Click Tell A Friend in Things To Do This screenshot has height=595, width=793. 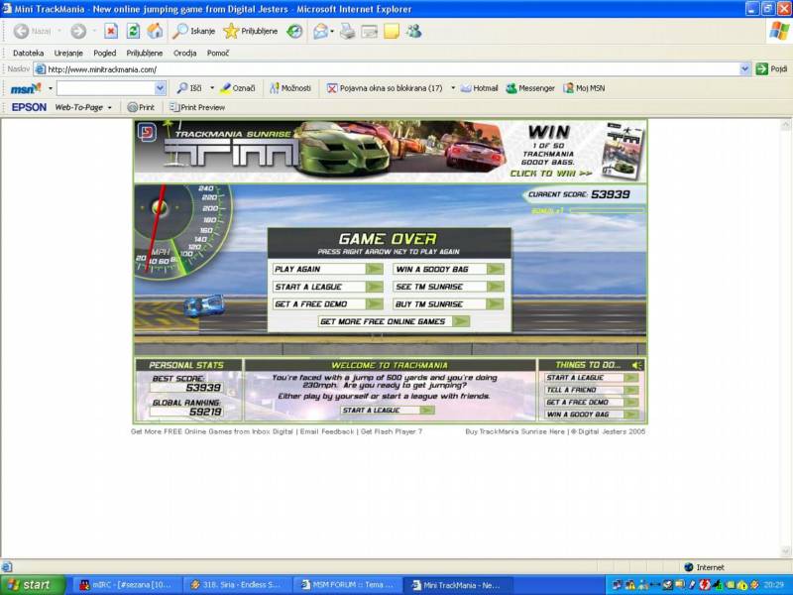tap(592, 390)
